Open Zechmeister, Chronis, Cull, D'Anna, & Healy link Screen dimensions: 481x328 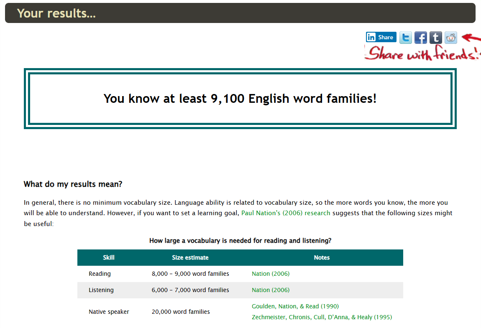click(322, 317)
